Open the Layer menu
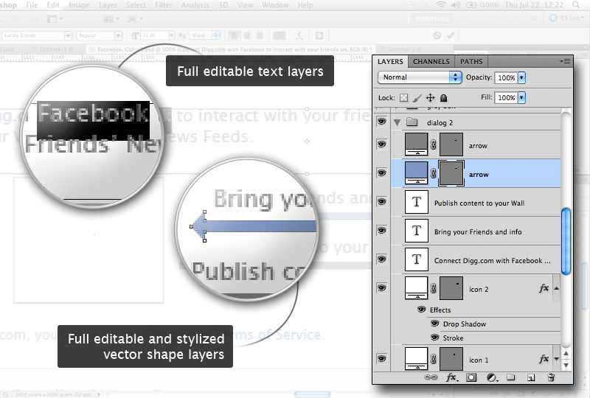 point(108,5)
